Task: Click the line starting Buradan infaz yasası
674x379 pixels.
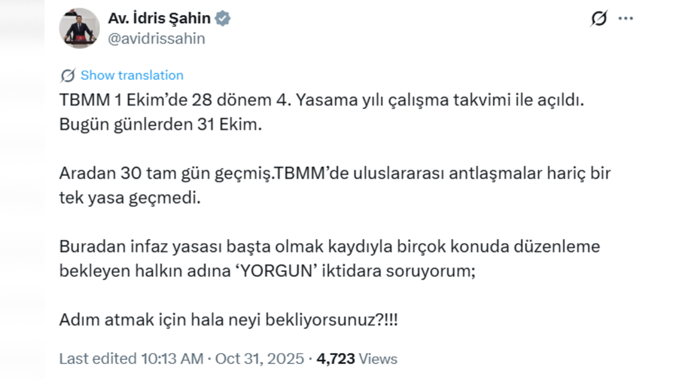Action: click(x=330, y=246)
